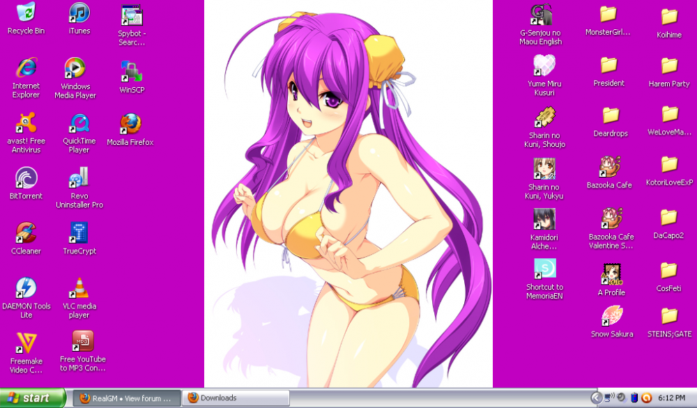Click the Revo Uninstaller Pro icon
The height and width of the screenshot is (408, 697).
[x=79, y=178]
